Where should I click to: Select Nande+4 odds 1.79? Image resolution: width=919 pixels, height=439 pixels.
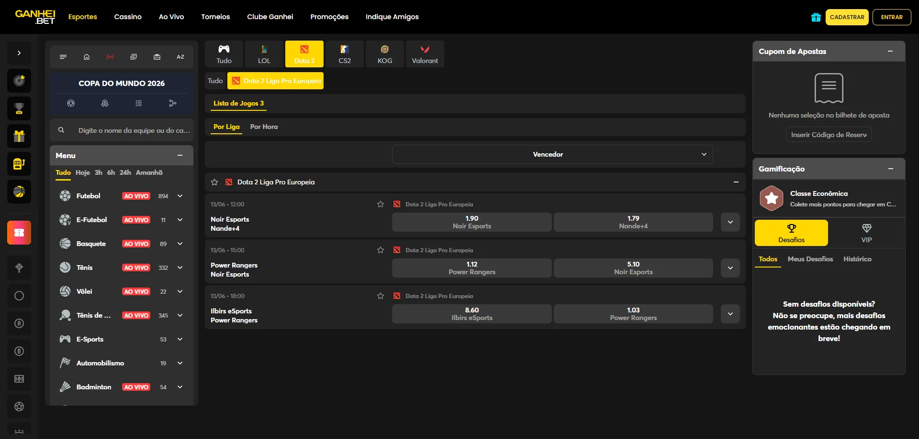[633, 222]
